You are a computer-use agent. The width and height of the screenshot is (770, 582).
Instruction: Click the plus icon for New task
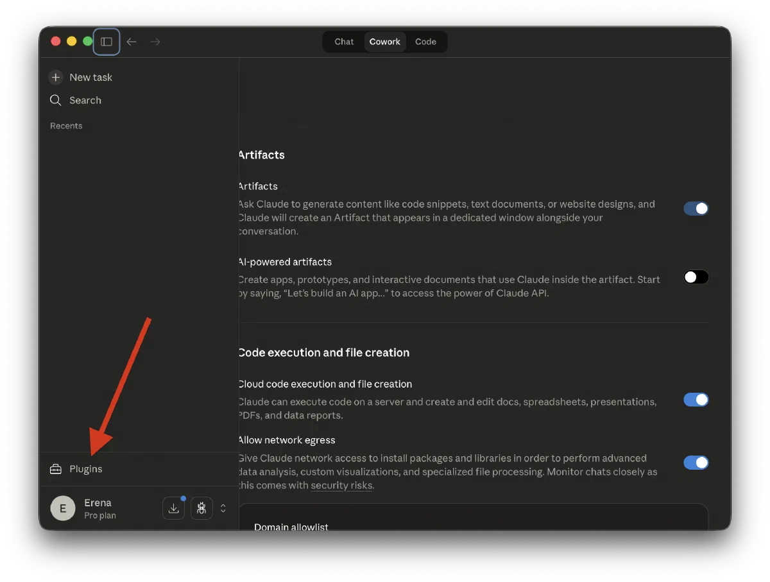pos(56,77)
